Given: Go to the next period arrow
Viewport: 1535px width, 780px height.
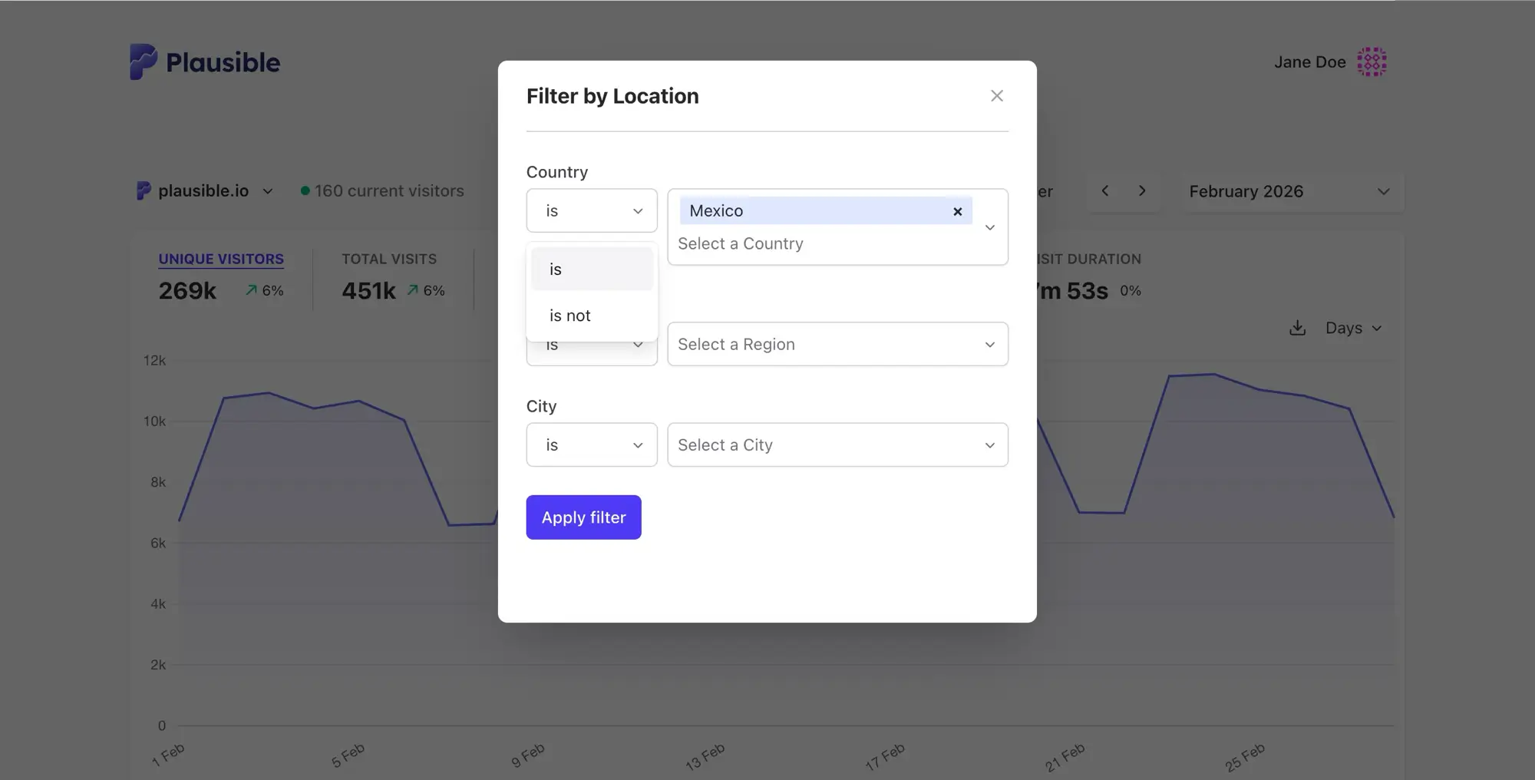Looking at the screenshot, I should pyautogui.click(x=1142, y=191).
